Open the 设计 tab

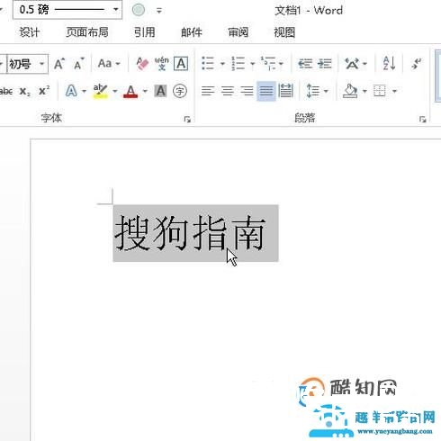coord(29,32)
